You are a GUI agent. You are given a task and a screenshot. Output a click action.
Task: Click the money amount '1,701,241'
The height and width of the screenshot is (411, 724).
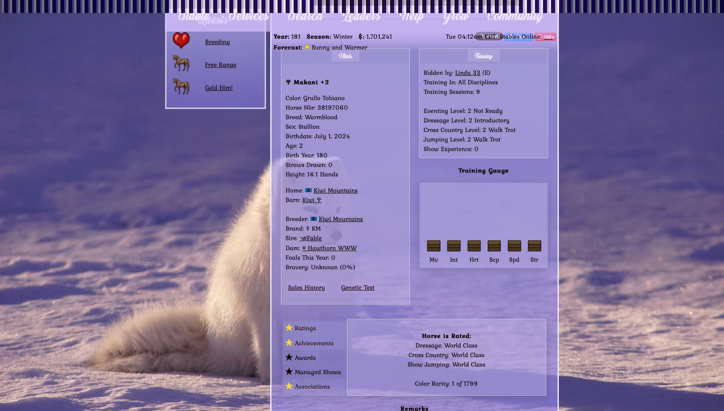coord(379,36)
